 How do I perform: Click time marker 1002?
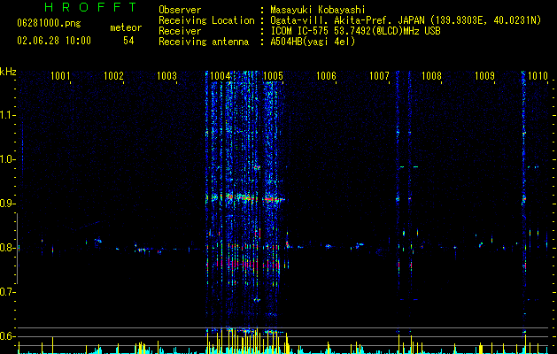pos(113,75)
